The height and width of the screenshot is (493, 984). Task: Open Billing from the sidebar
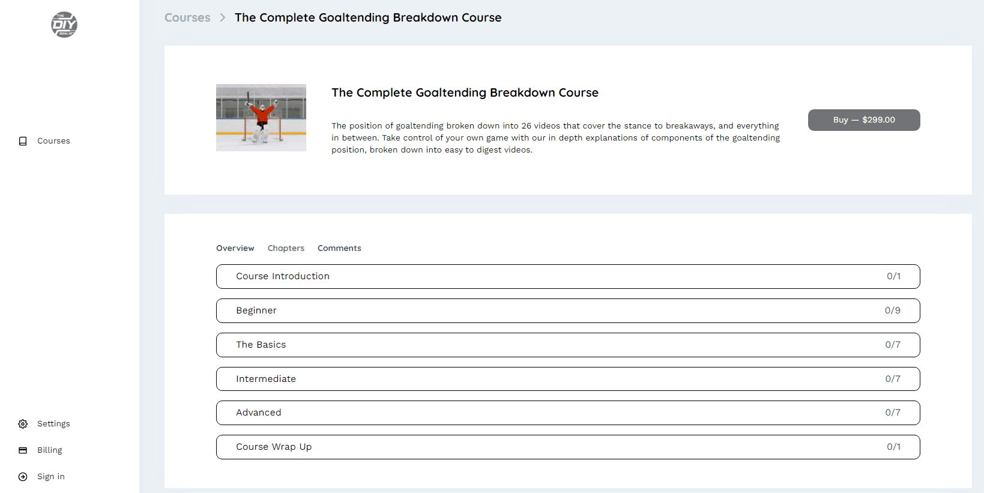[49, 450]
